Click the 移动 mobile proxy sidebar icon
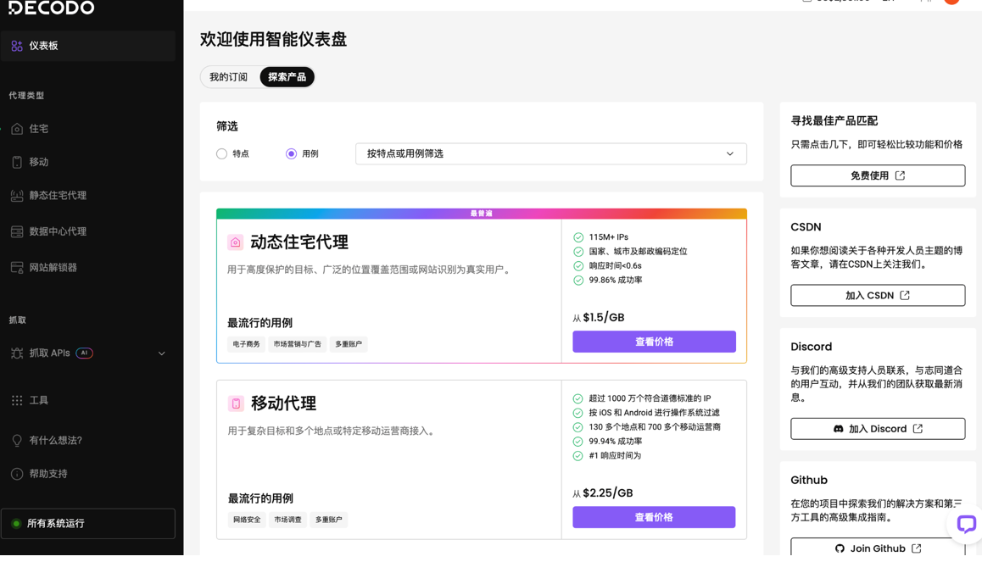Screen dimensions: 982x562 [x=17, y=162]
